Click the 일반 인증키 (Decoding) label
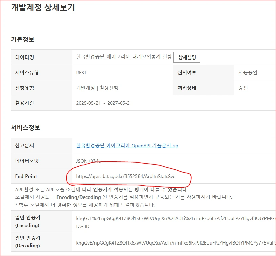276x256 pixels. tap(28, 241)
